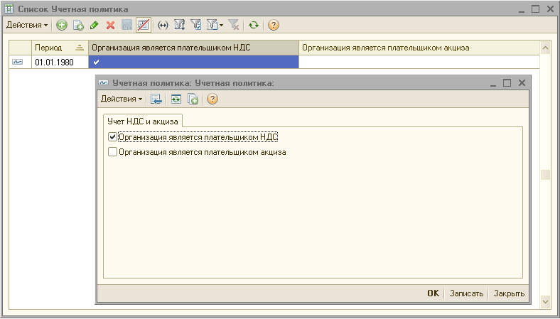Click the red X Delete record icon
The height and width of the screenshot is (319, 560).
pos(110,26)
